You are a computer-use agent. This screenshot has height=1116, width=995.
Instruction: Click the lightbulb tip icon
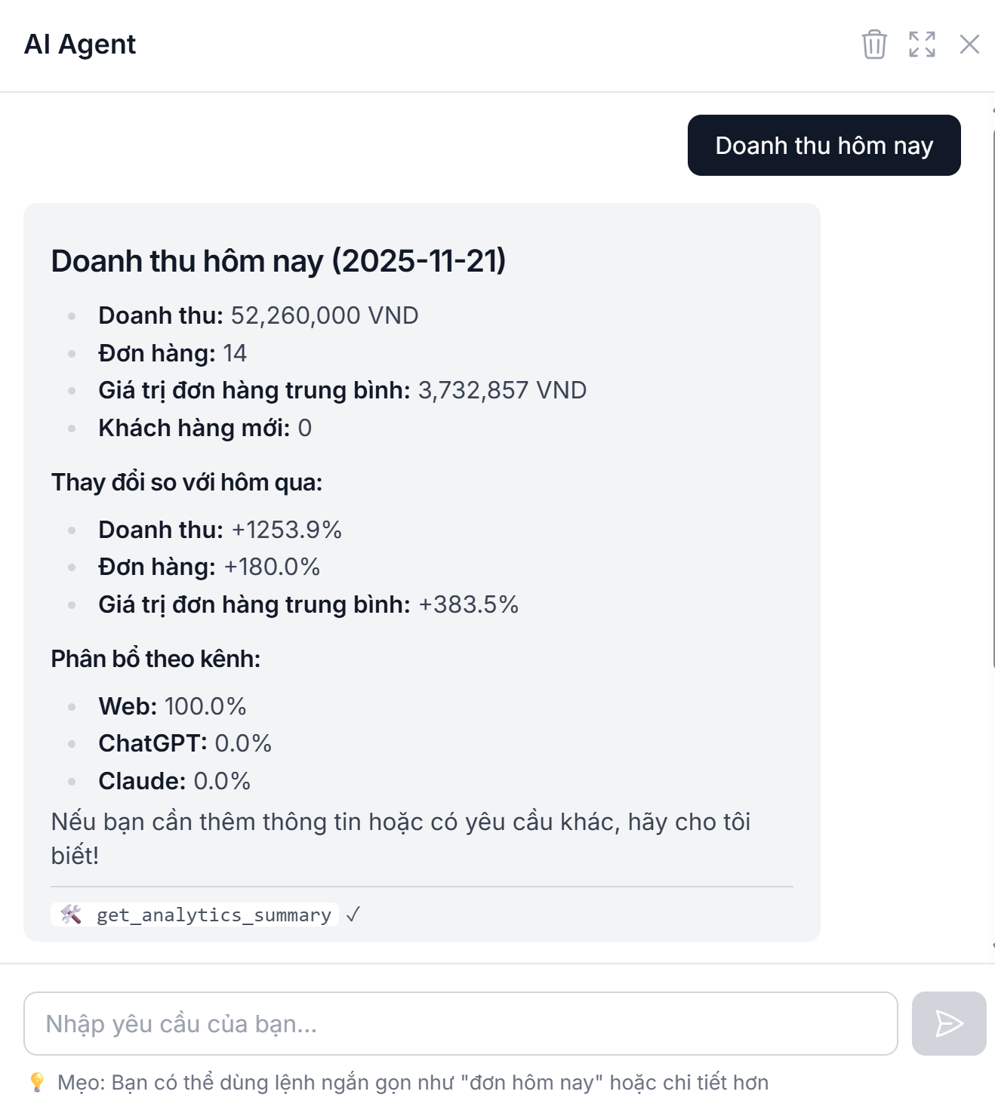click(37, 1082)
